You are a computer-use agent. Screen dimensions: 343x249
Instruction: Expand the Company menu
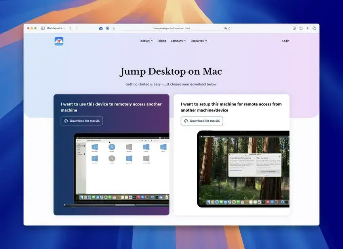[179, 41]
